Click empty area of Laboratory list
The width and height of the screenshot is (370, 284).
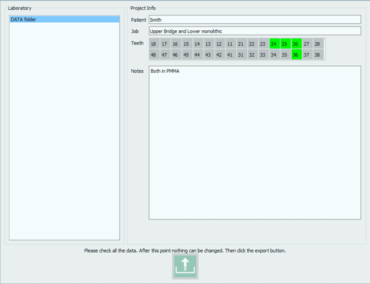pyautogui.click(x=64, y=136)
